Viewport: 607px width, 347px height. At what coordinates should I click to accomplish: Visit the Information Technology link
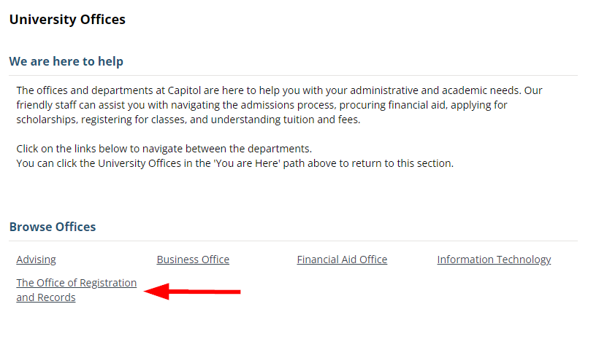pos(494,260)
